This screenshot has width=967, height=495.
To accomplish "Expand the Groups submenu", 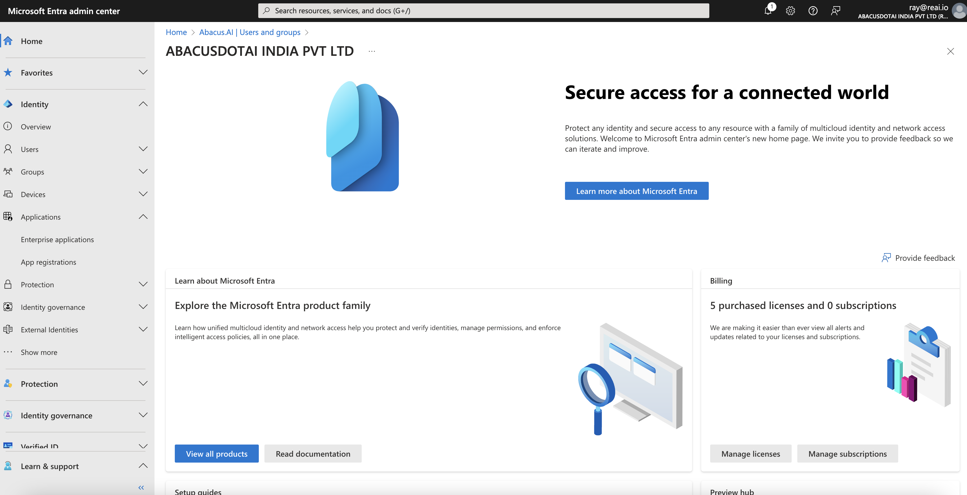I will coord(143,171).
